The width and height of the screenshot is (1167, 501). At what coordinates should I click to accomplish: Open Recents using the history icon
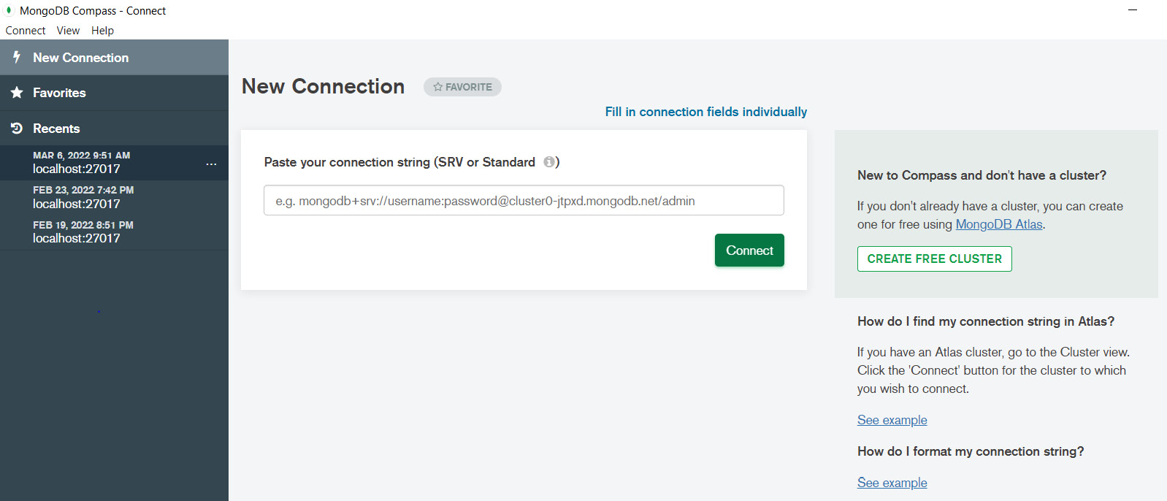click(16, 128)
